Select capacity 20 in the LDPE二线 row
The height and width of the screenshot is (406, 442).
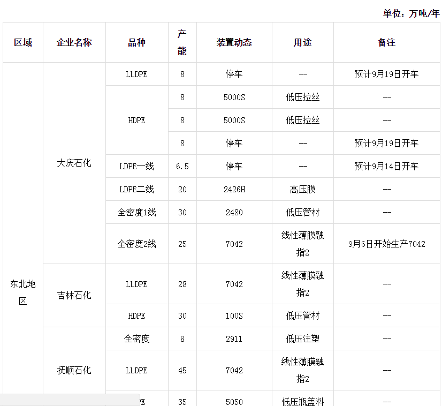(182, 189)
